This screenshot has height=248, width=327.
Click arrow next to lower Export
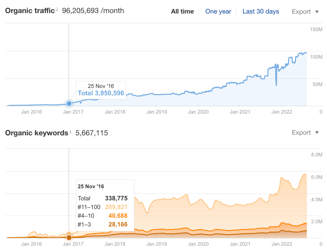(317, 133)
